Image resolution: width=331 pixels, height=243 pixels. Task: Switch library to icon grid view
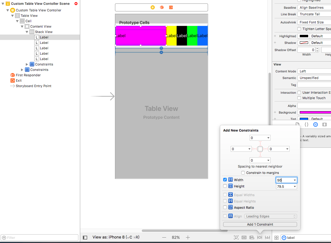tap(276, 238)
